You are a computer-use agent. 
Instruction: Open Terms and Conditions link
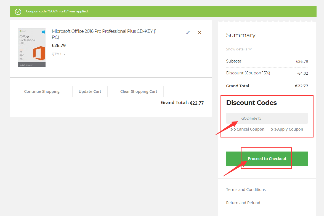(x=246, y=190)
